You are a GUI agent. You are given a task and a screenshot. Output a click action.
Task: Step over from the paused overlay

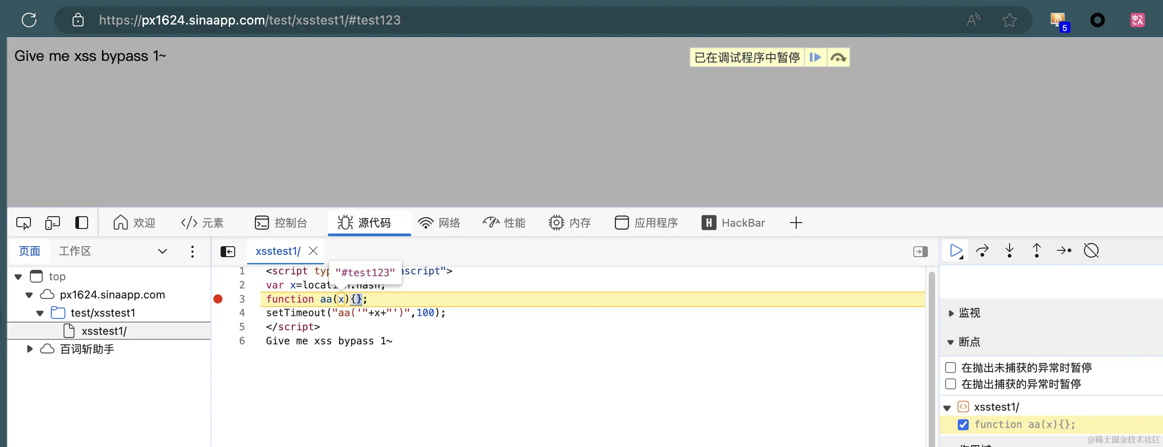[x=838, y=58]
